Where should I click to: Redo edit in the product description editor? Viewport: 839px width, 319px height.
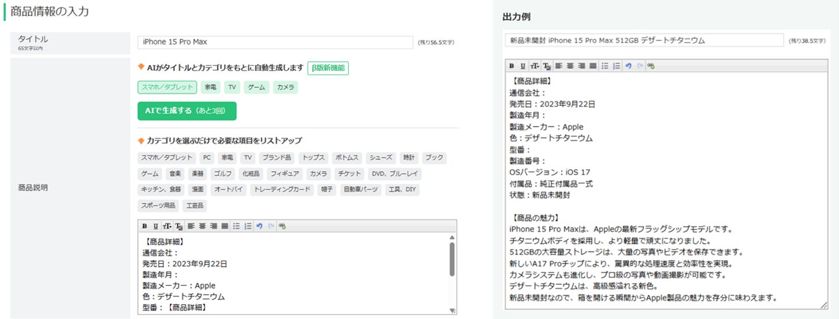point(271,226)
